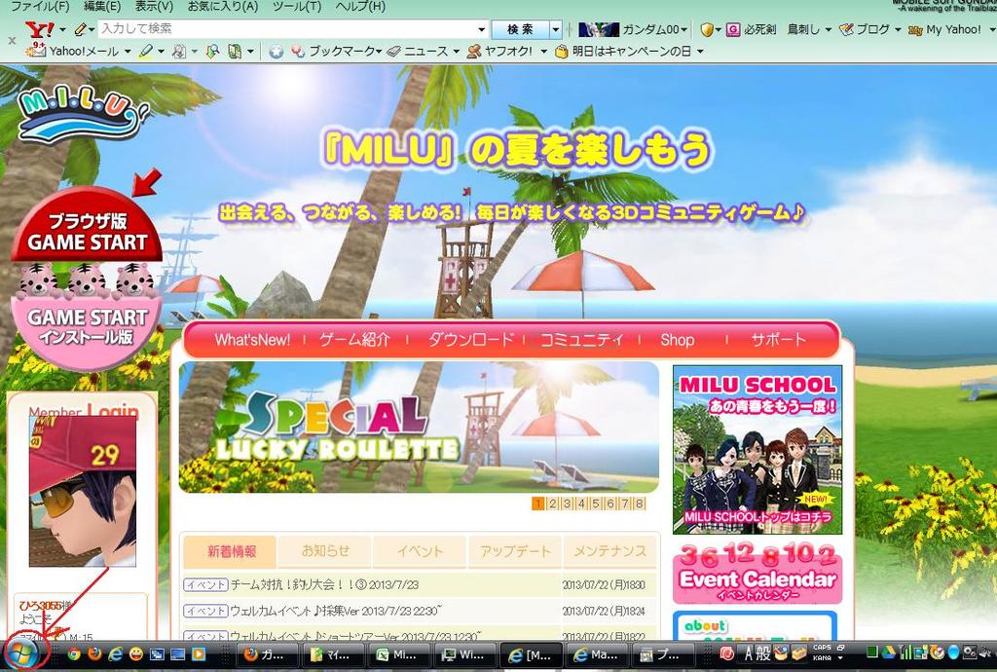Select banner slide number 8 indicator
Viewport: 997px width, 672px height.
tap(640, 504)
